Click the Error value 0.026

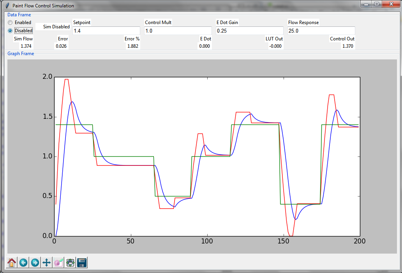tap(61, 46)
